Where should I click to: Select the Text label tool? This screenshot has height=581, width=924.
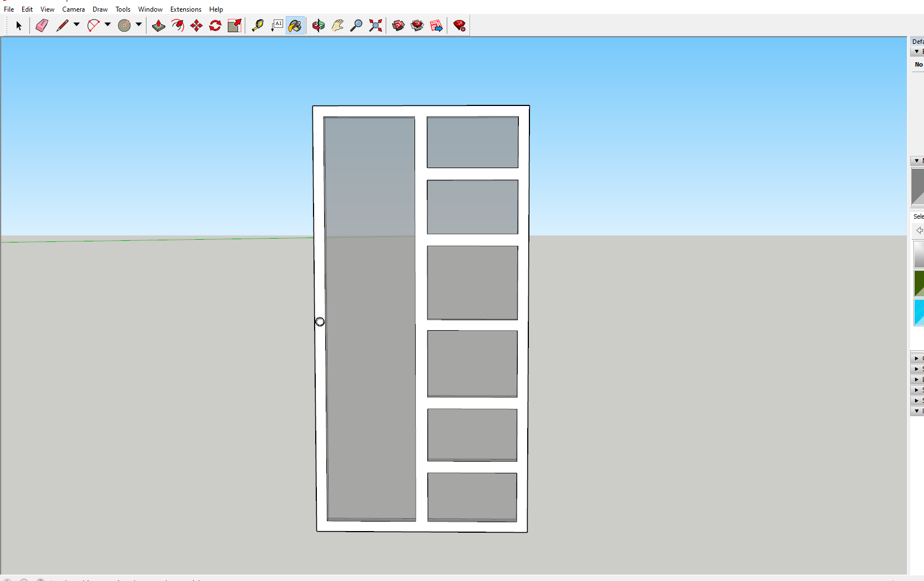click(277, 26)
